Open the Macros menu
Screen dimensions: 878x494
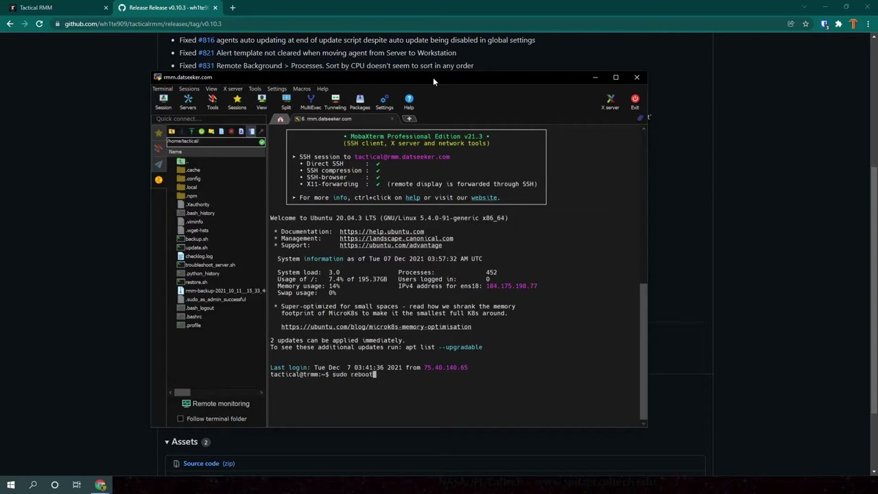[302, 89]
